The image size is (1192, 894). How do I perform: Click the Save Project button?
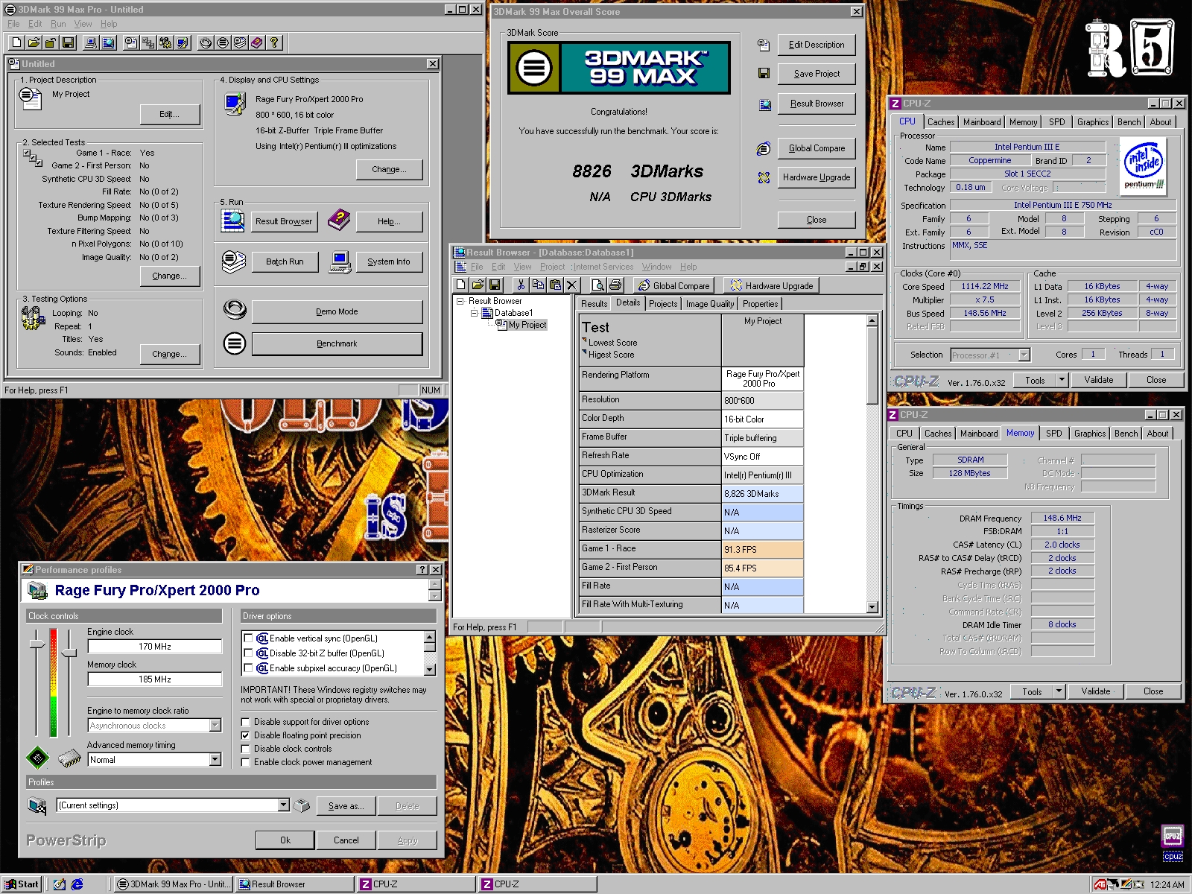(x=816, y=74)
